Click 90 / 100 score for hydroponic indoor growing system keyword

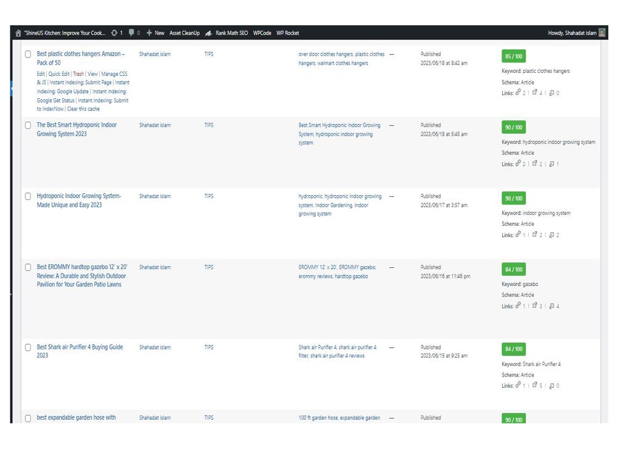coord(513,128)
